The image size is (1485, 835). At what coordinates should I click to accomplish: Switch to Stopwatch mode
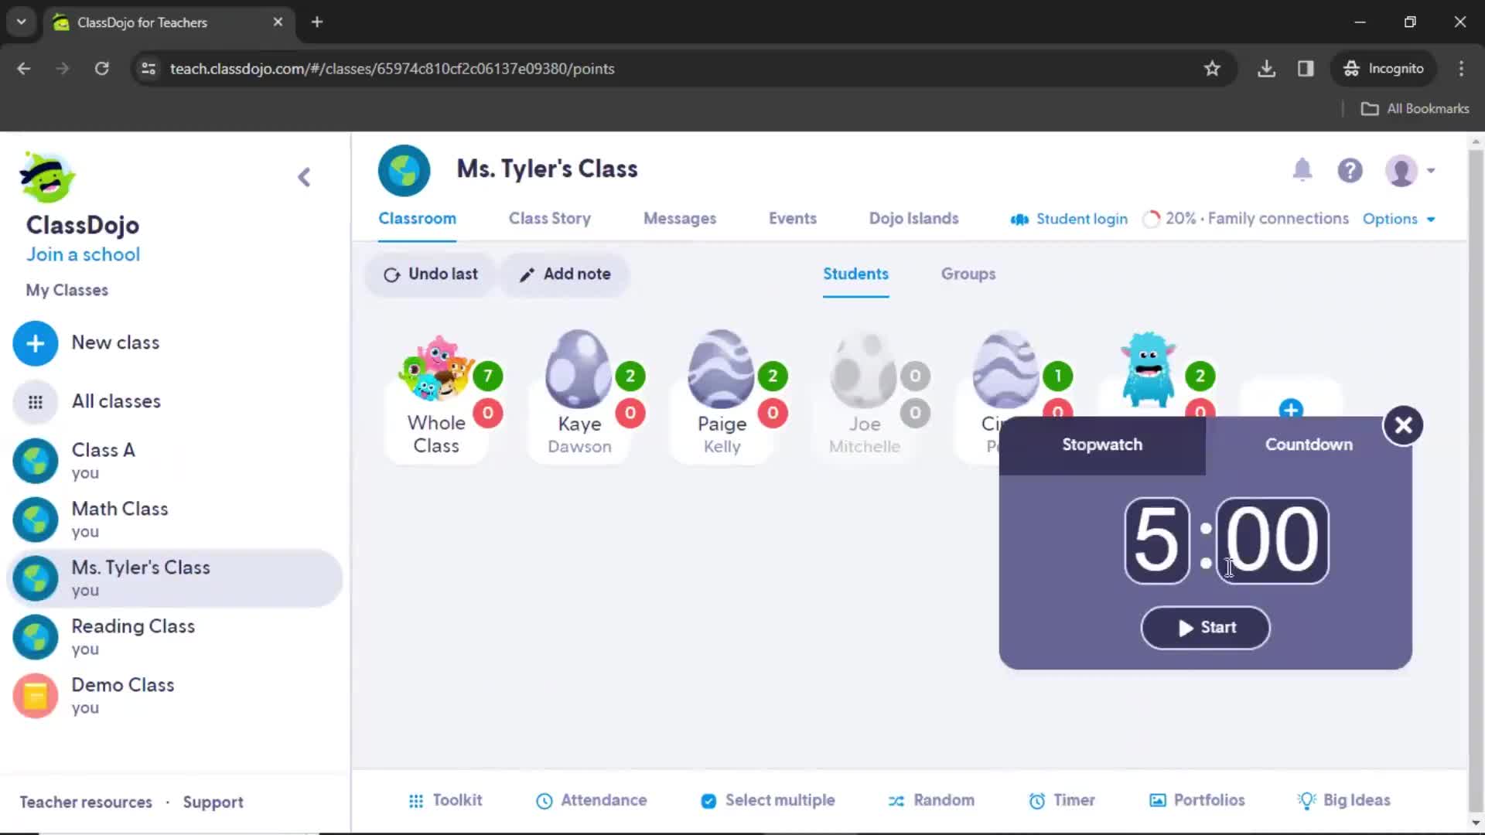tap(1102, 444)
